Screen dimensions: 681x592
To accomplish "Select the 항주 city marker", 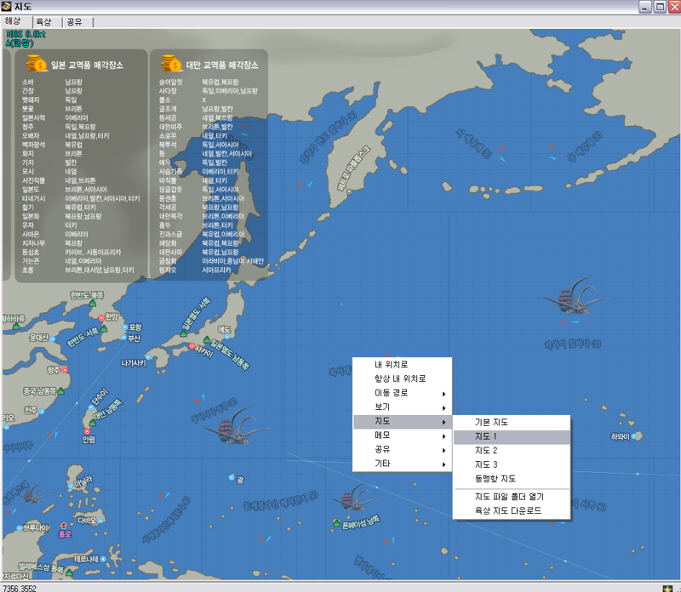I will [x=65, y=370].
